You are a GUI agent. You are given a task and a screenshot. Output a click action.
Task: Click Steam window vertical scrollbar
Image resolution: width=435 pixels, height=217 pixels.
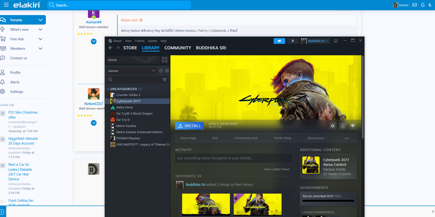363,96
